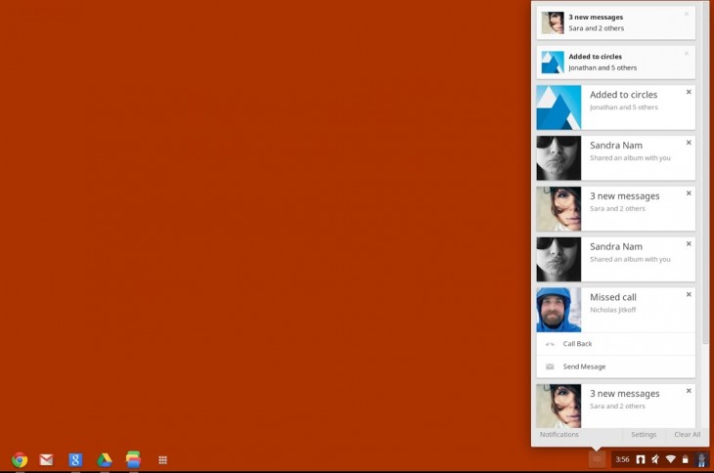Click Call Back on missed call

577,344
